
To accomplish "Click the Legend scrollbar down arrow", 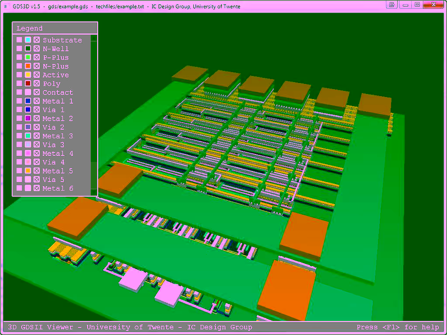I will pyautogui.click(x=94, y=192).
